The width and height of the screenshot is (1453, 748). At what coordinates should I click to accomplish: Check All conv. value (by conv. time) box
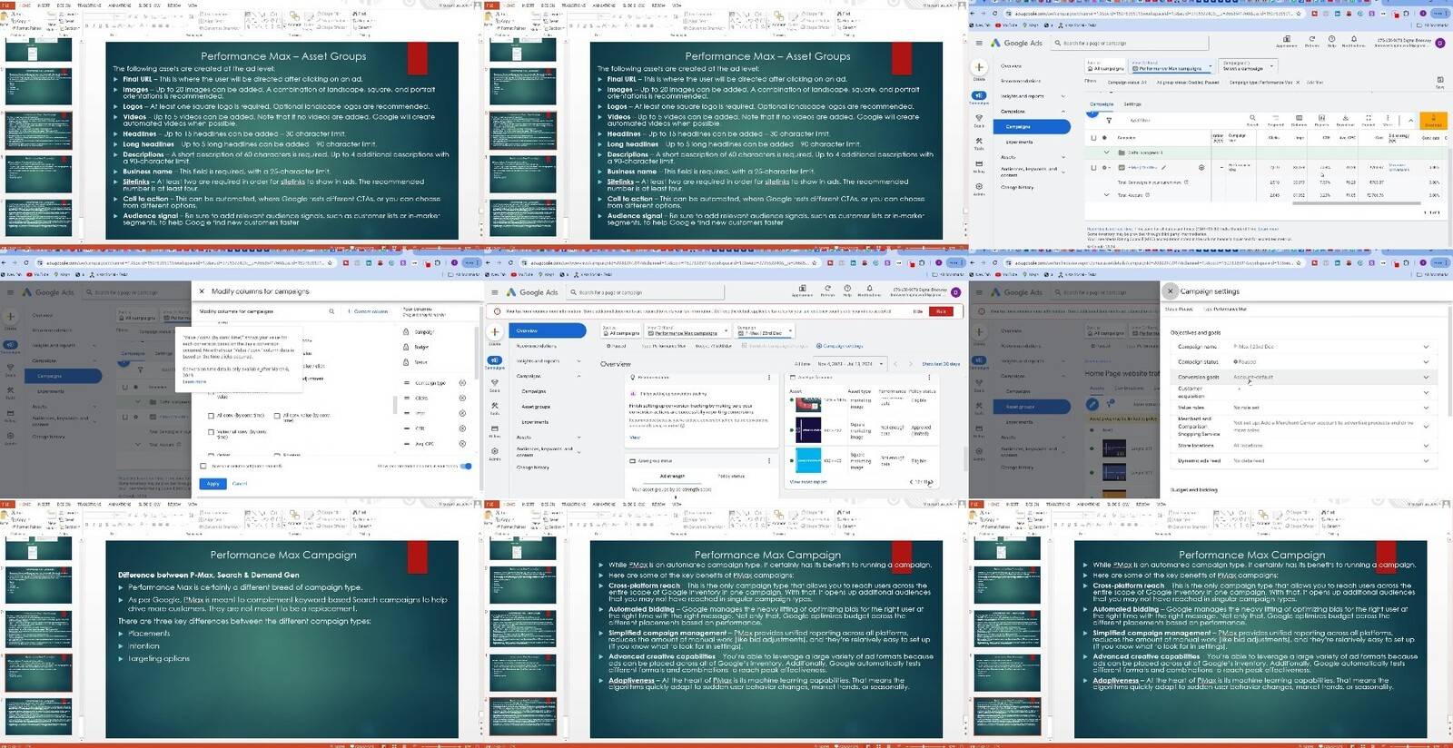[x=277, y=416]
